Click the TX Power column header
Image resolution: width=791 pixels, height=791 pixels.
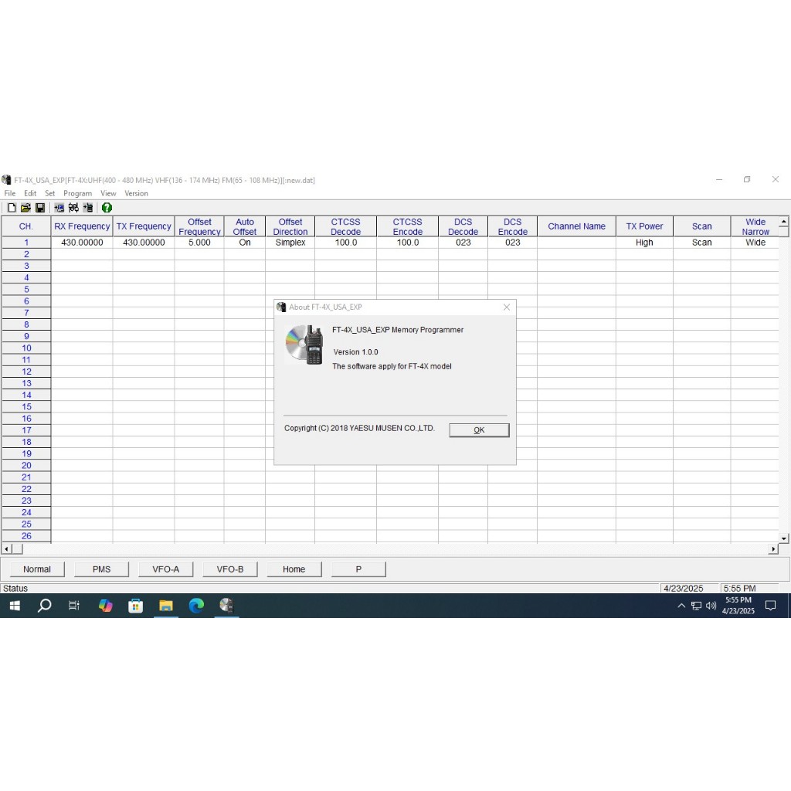pos(644,226)
